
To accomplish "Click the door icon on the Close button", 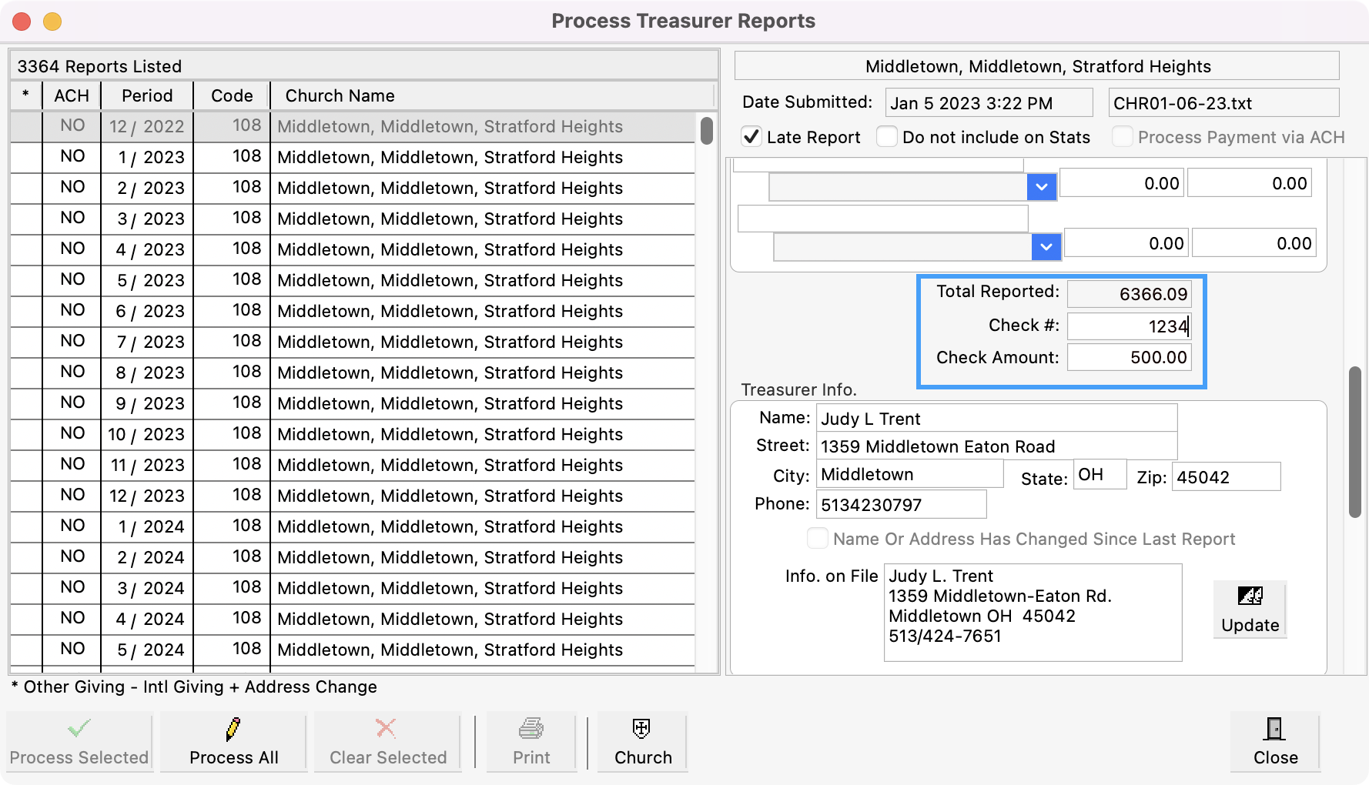I will click(1274, 729).
